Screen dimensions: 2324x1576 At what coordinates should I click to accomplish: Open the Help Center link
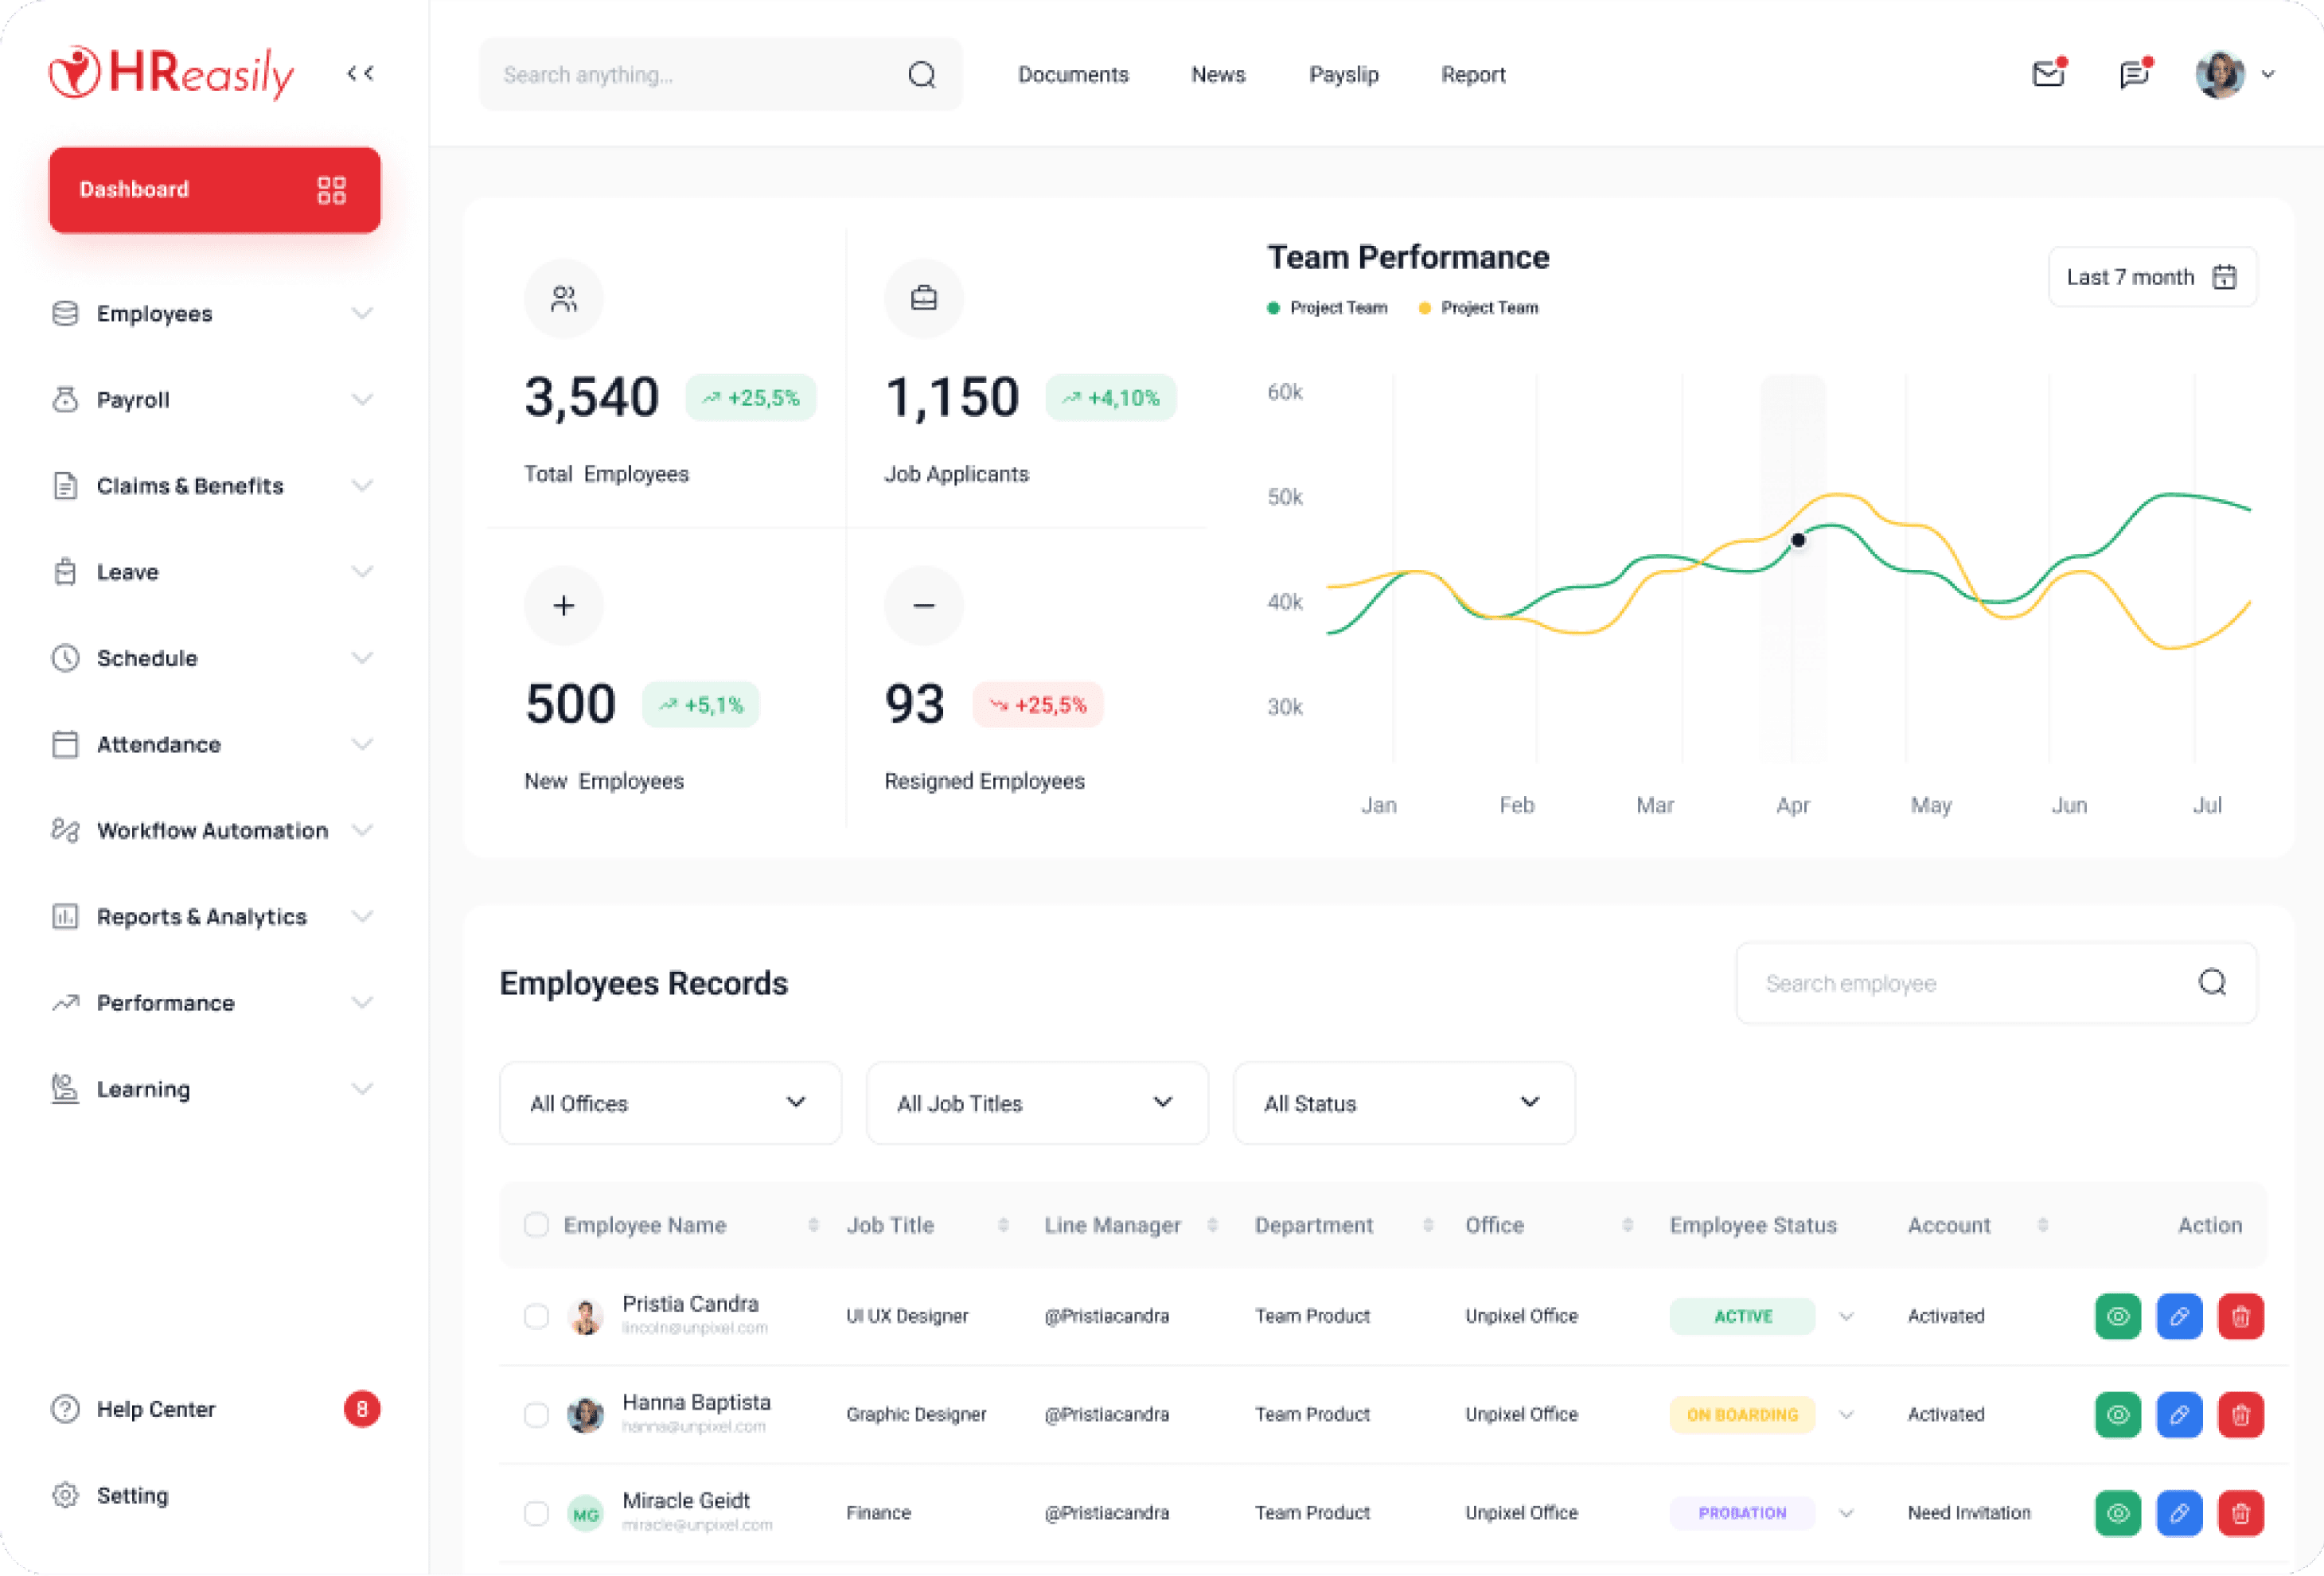156,1409
